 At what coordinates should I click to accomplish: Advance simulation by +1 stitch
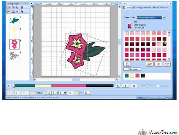tap(48, 93)
